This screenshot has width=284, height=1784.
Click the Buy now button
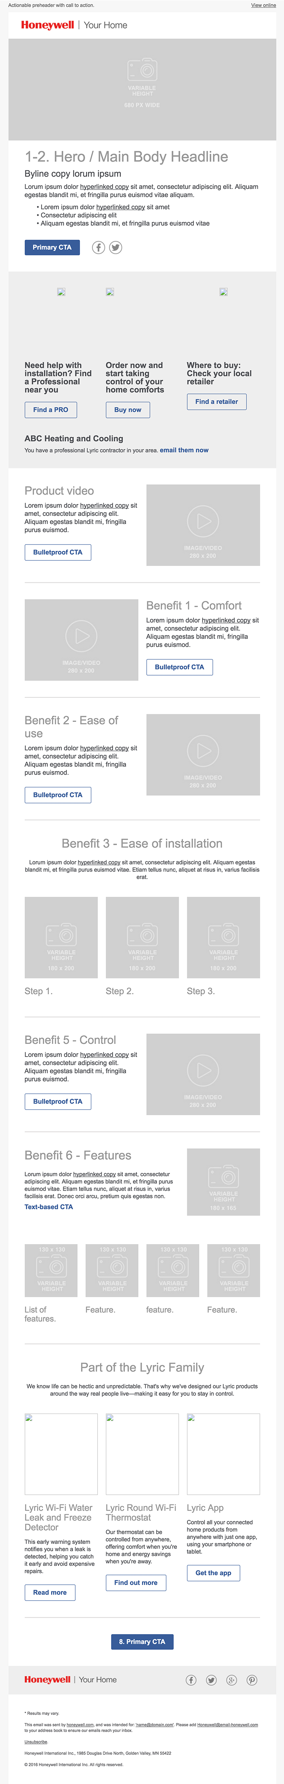tap(127, 410)
